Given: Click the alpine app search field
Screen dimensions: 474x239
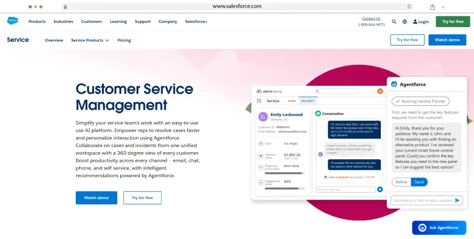Looking at the screenshot, I should (x=337, y=91).
